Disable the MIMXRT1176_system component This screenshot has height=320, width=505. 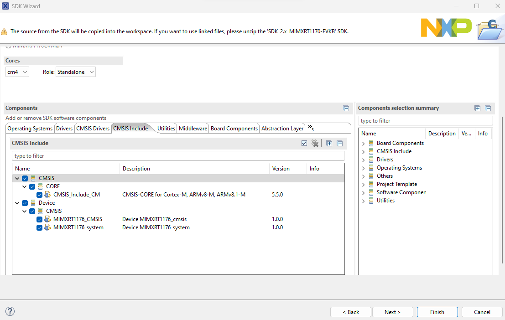[39, 227]
